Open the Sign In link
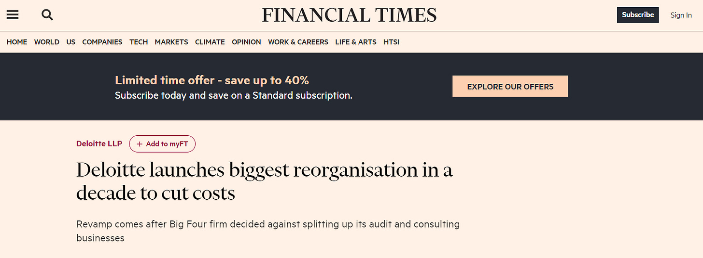 681,15
